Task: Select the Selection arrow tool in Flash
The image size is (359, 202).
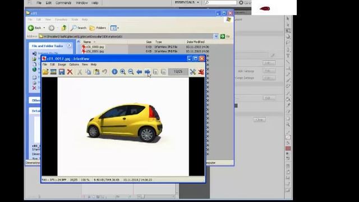Action: pos(288,19)
